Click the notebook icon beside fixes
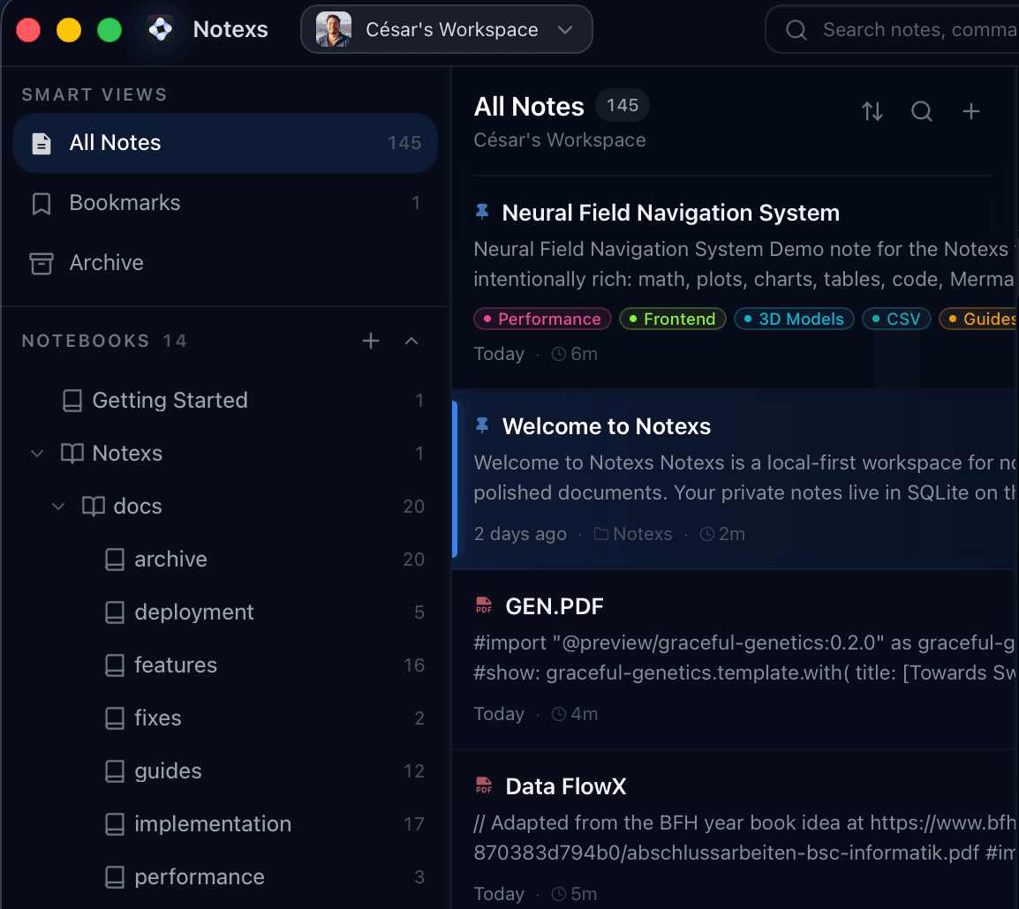 [x=115, y=718]
